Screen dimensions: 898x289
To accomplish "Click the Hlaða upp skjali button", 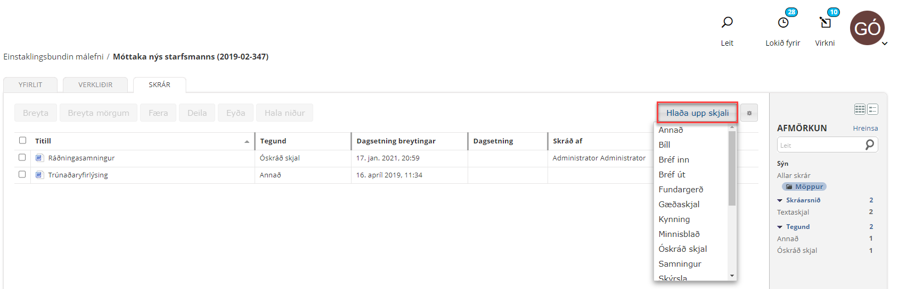I will tap(697, 113).
